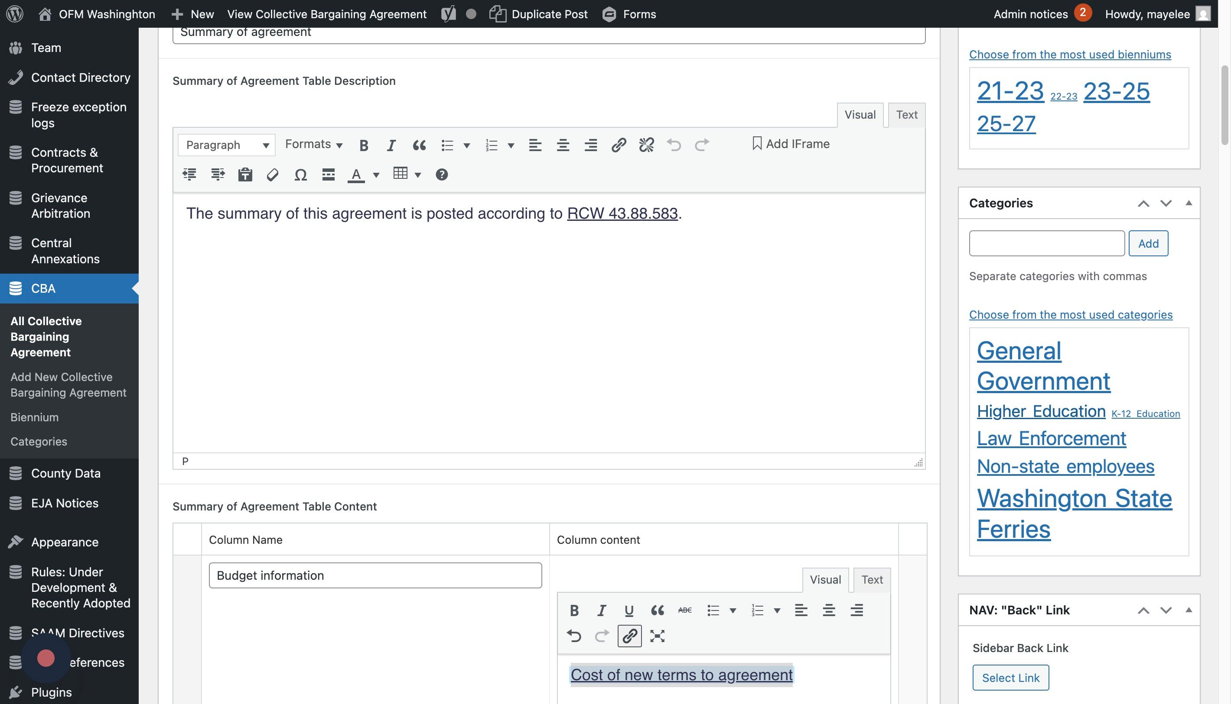
Task: Click the Blockquote icon in description toolbar
Action: (x=419, y=145)
